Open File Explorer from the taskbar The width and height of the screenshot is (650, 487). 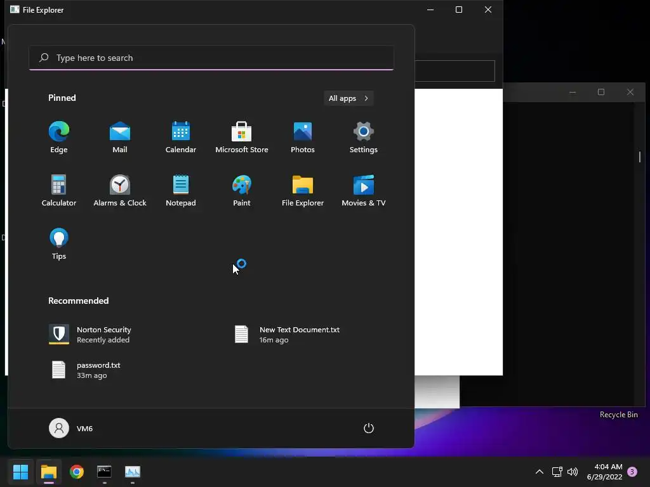48,472
